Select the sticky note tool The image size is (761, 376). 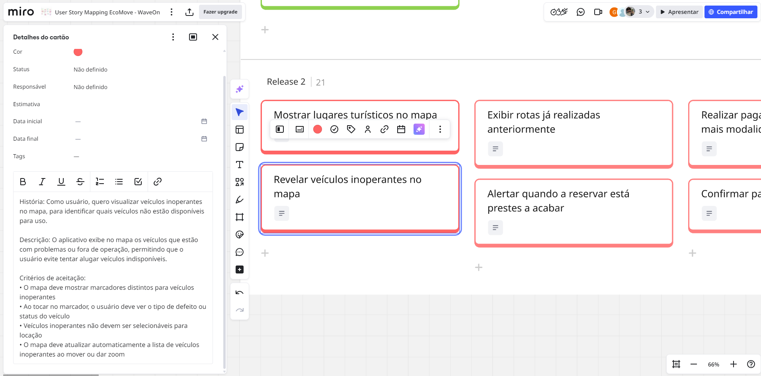pyautogui.click(x=240, y=147)
